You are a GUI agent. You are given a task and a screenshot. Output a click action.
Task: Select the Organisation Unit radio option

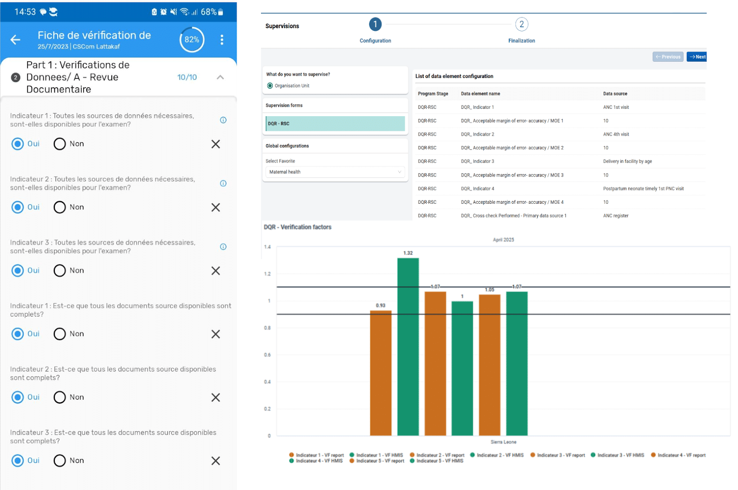tap(270, 86)
